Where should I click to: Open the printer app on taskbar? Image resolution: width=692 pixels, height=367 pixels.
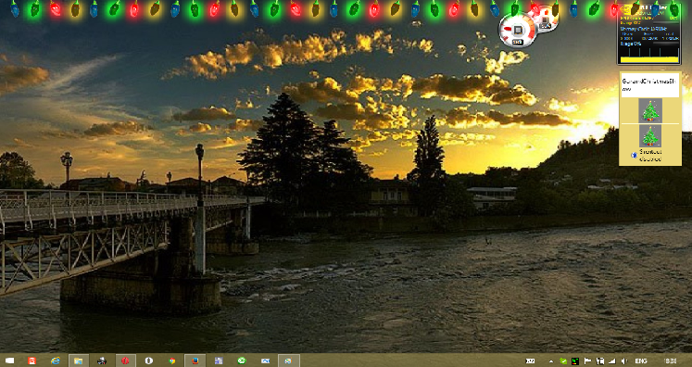click(102, 361)
